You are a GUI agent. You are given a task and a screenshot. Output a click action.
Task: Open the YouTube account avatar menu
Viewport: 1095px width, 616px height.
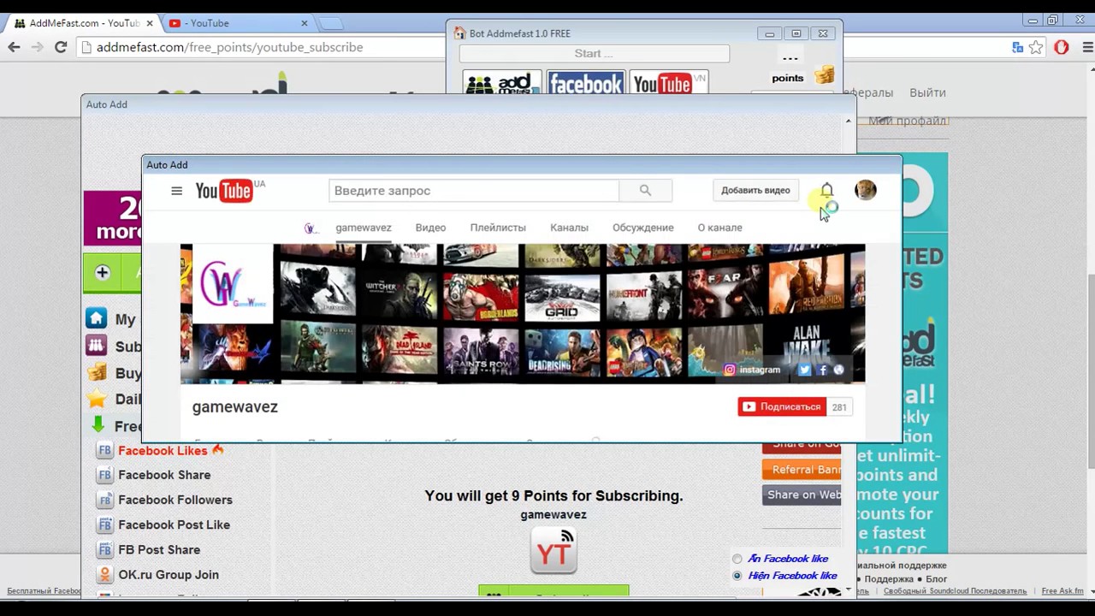tap(865, 190)
